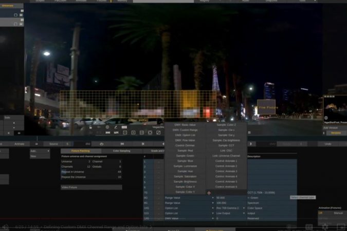Open the Add.. dropdown

pyautogui.click(x=40, y=151)
